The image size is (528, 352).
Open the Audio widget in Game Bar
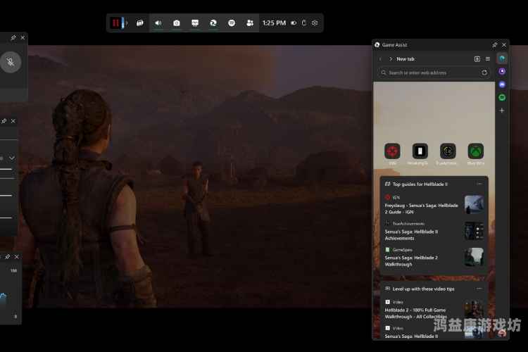pos(158,23)
